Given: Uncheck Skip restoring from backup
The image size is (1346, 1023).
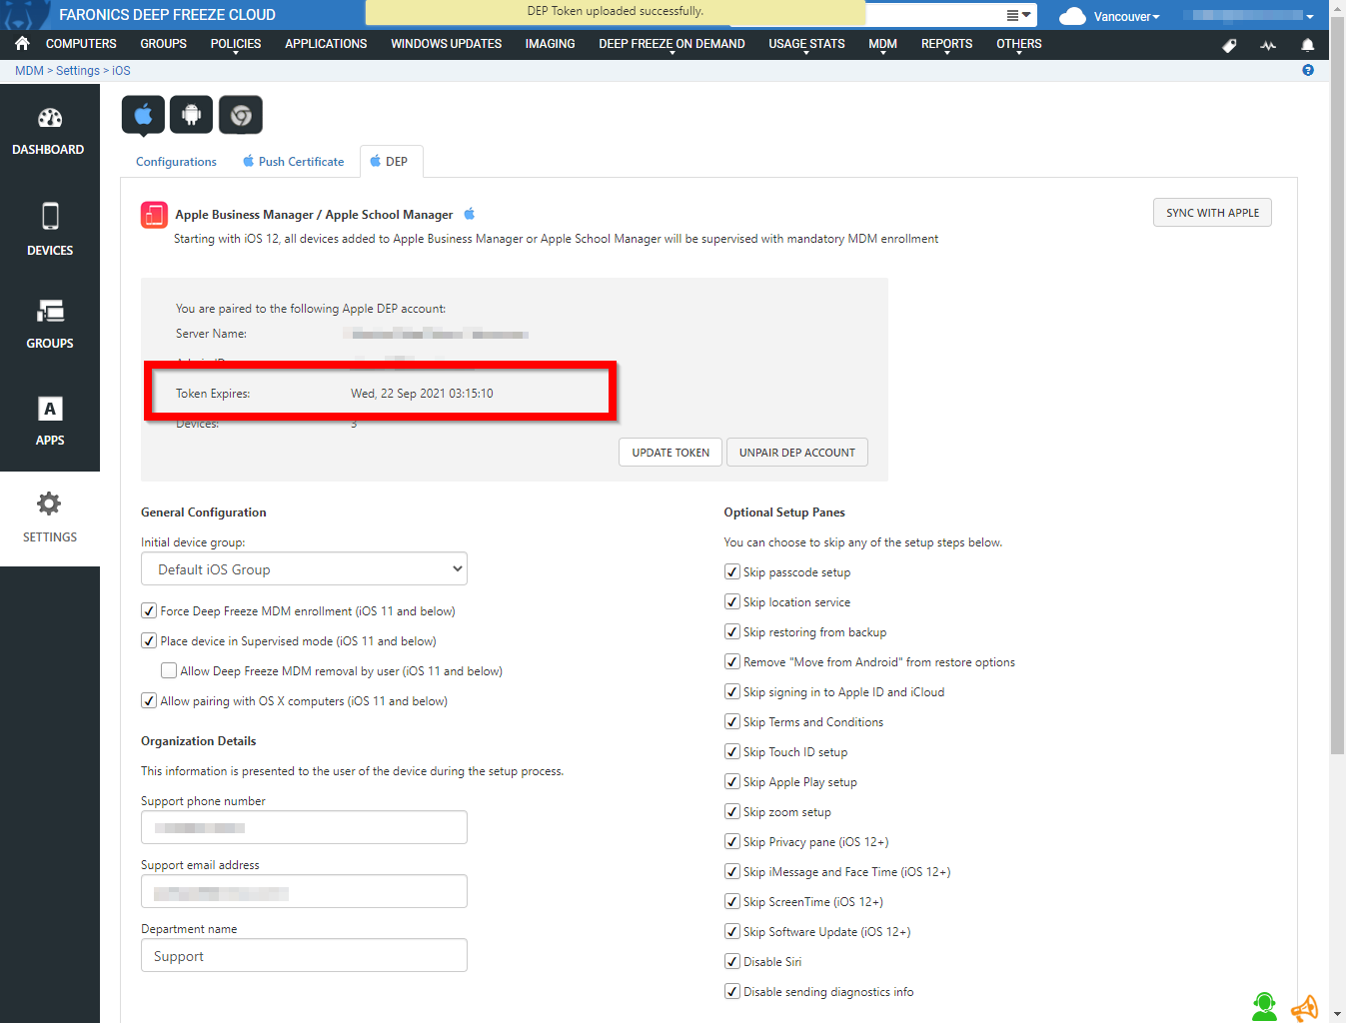Looking at the screenshot, I should [x=732, y=631].
